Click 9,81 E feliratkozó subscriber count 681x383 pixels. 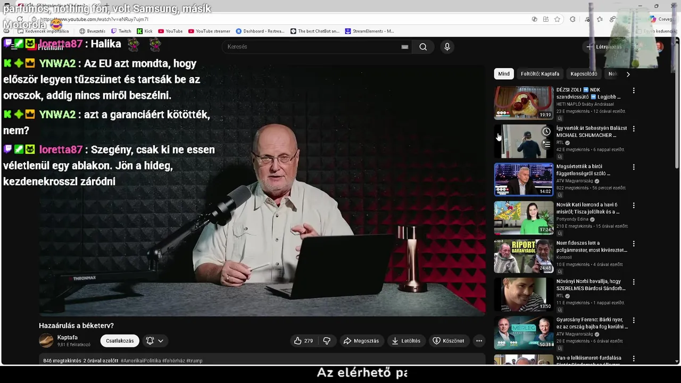pos(74,345)
